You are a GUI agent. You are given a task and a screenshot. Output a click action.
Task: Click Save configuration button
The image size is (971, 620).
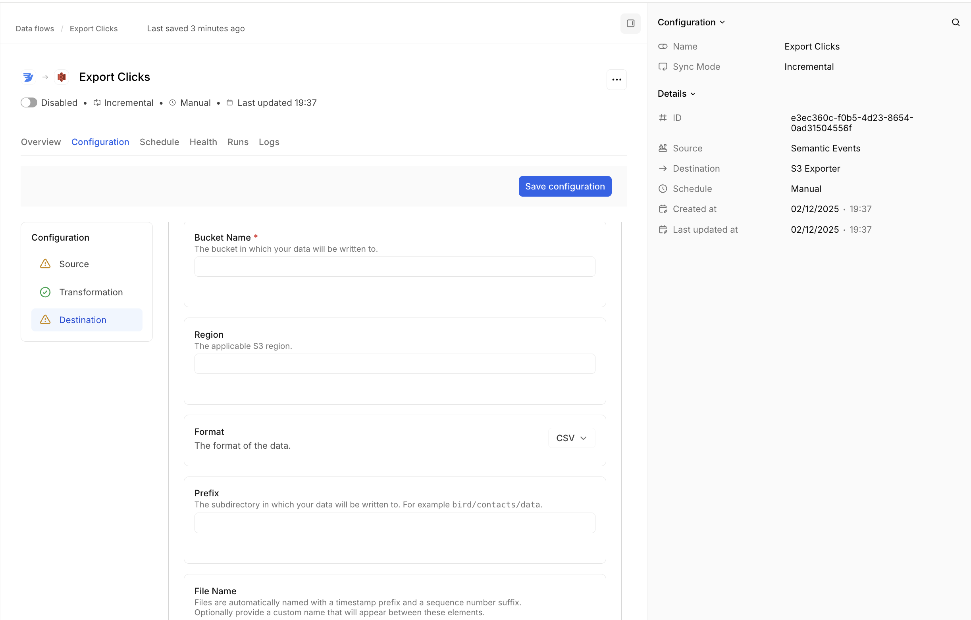pos(564,186)
